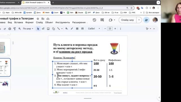Screen dimensions: 181x102
Task: Open the Инструменты menu
Action: (63, 22)
